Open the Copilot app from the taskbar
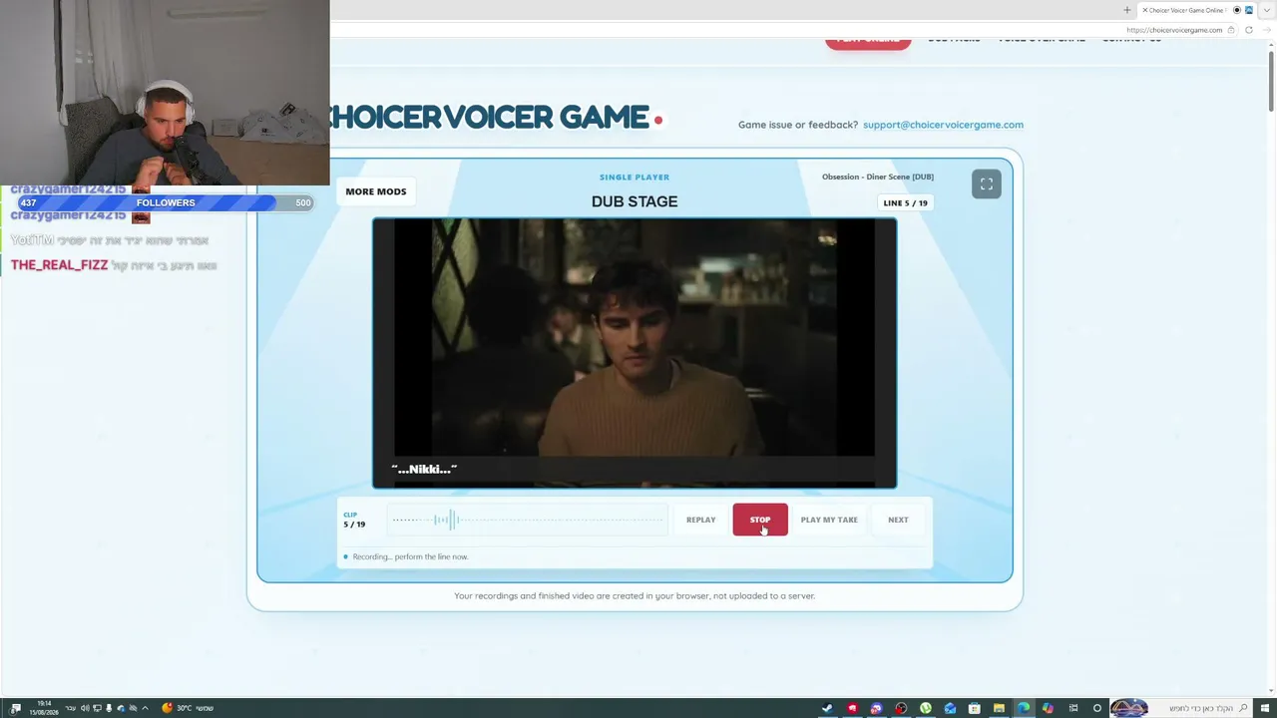 [x=1048, y=708]
